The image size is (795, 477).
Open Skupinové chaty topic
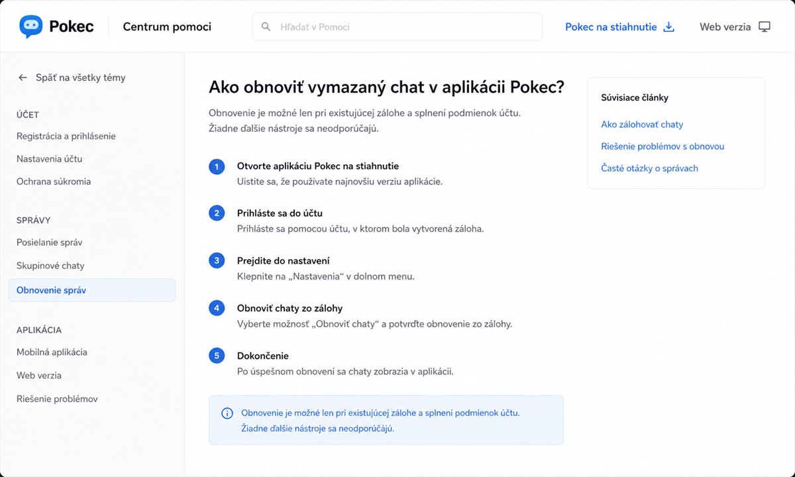[x=50, y=266]
